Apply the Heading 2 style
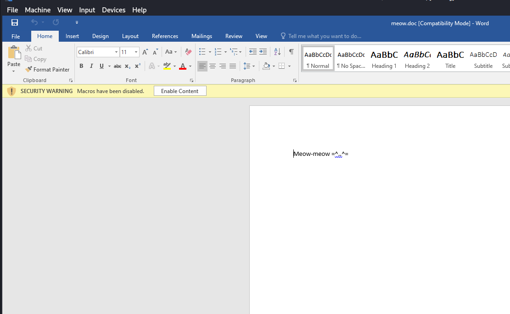The height and width of the screenshot is (314, 510). coord(417,59)
